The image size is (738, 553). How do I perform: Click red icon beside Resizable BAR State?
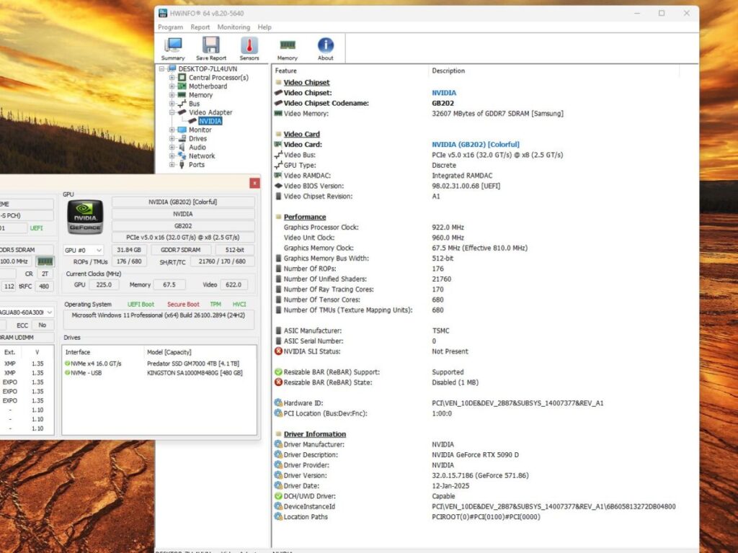[278, 382]
